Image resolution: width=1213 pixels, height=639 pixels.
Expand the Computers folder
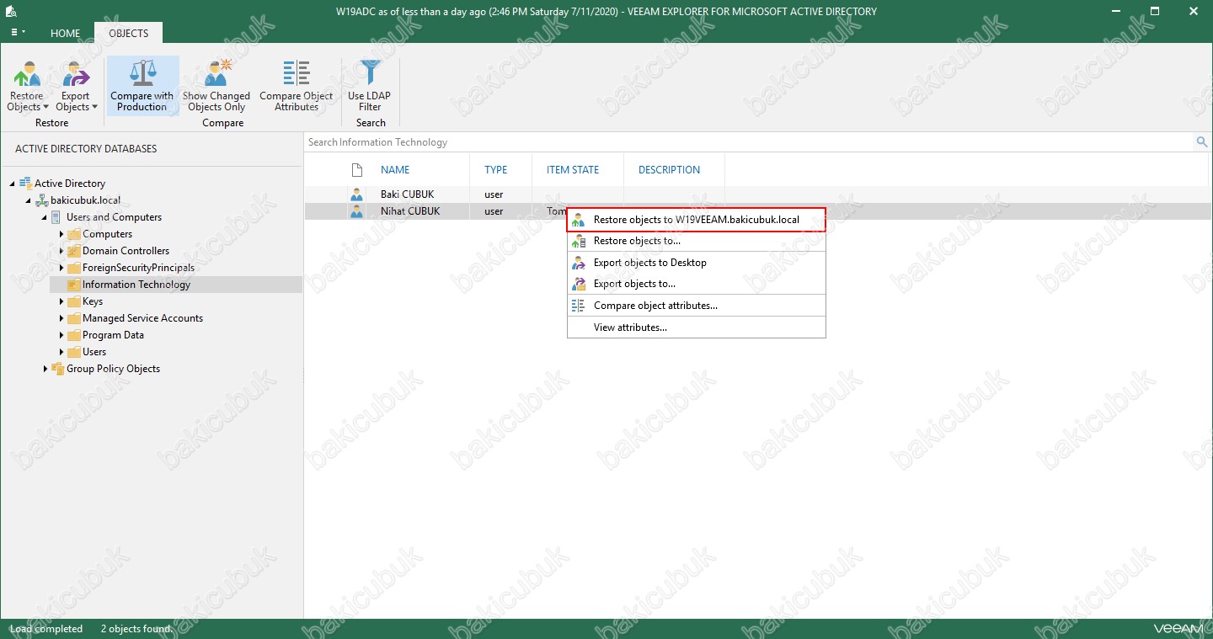tap(61, 234)
